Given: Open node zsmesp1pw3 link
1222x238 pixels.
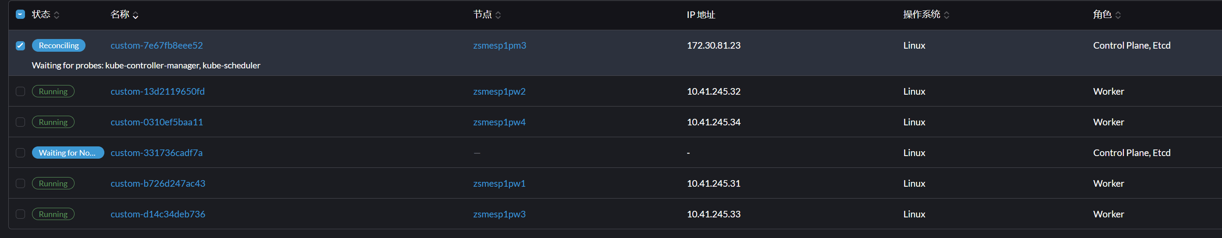Looking at the screenshot, I should point(499,214).
